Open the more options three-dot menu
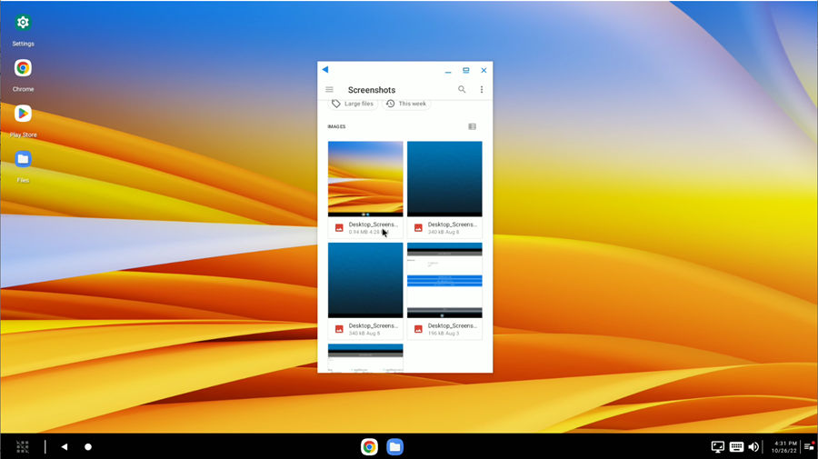818x459 pixels. pos(482,90)
